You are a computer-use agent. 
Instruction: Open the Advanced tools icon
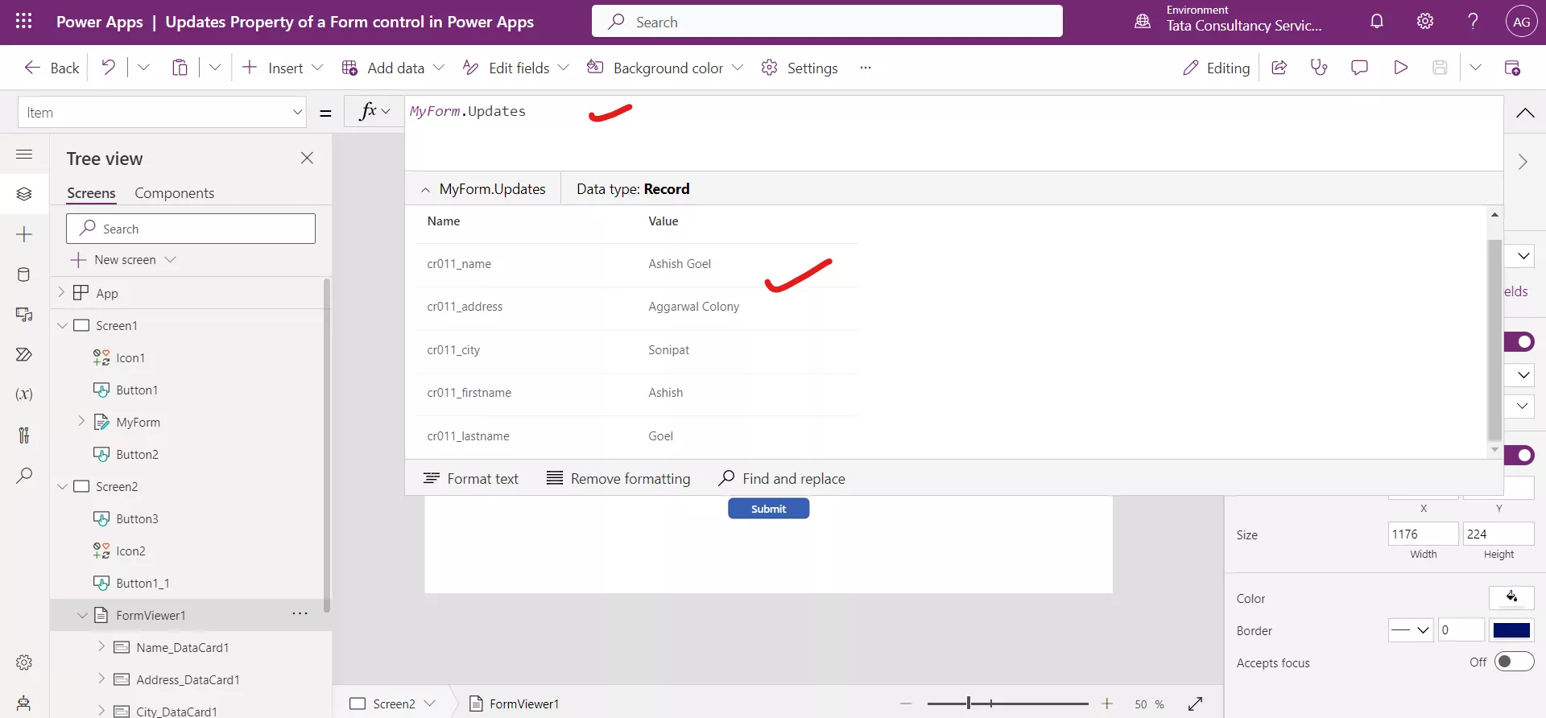click(x=24, y=435)
